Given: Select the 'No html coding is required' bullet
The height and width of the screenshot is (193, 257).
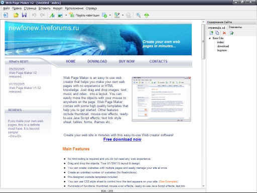Looking at the screenshot, I should 109,159.
